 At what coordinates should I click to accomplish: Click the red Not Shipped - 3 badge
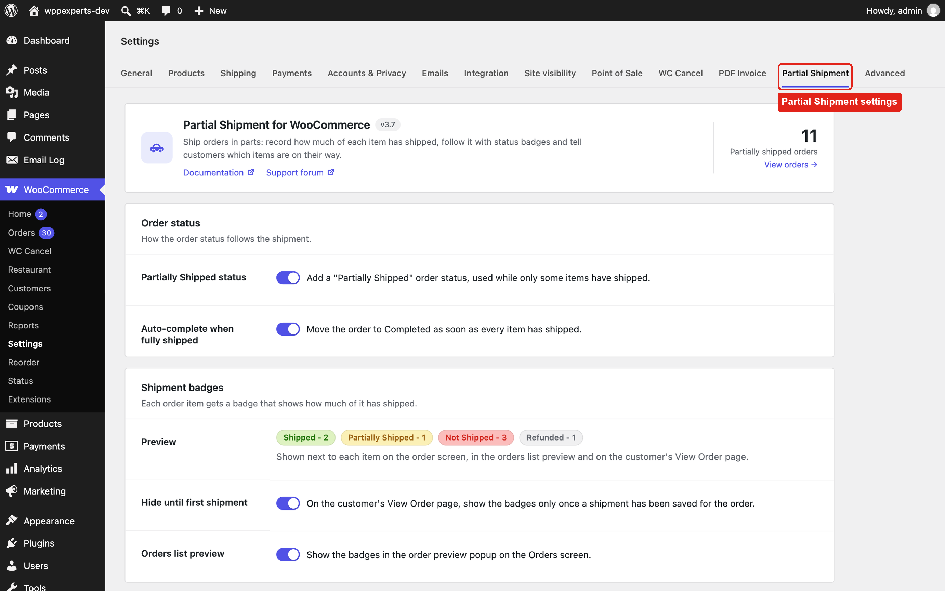(x=476, y=437)
